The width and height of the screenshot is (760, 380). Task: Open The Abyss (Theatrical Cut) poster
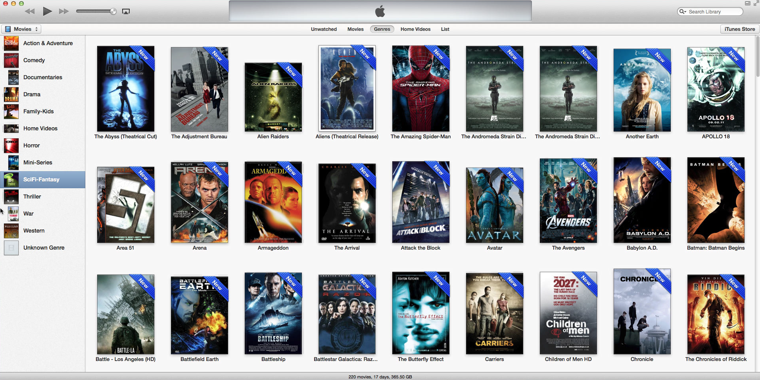click(x=126, y=89)
